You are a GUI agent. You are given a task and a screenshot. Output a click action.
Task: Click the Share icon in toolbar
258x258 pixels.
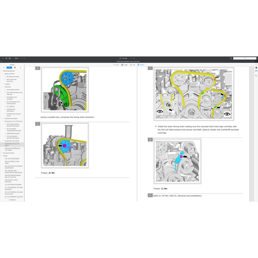pos(231,58)
